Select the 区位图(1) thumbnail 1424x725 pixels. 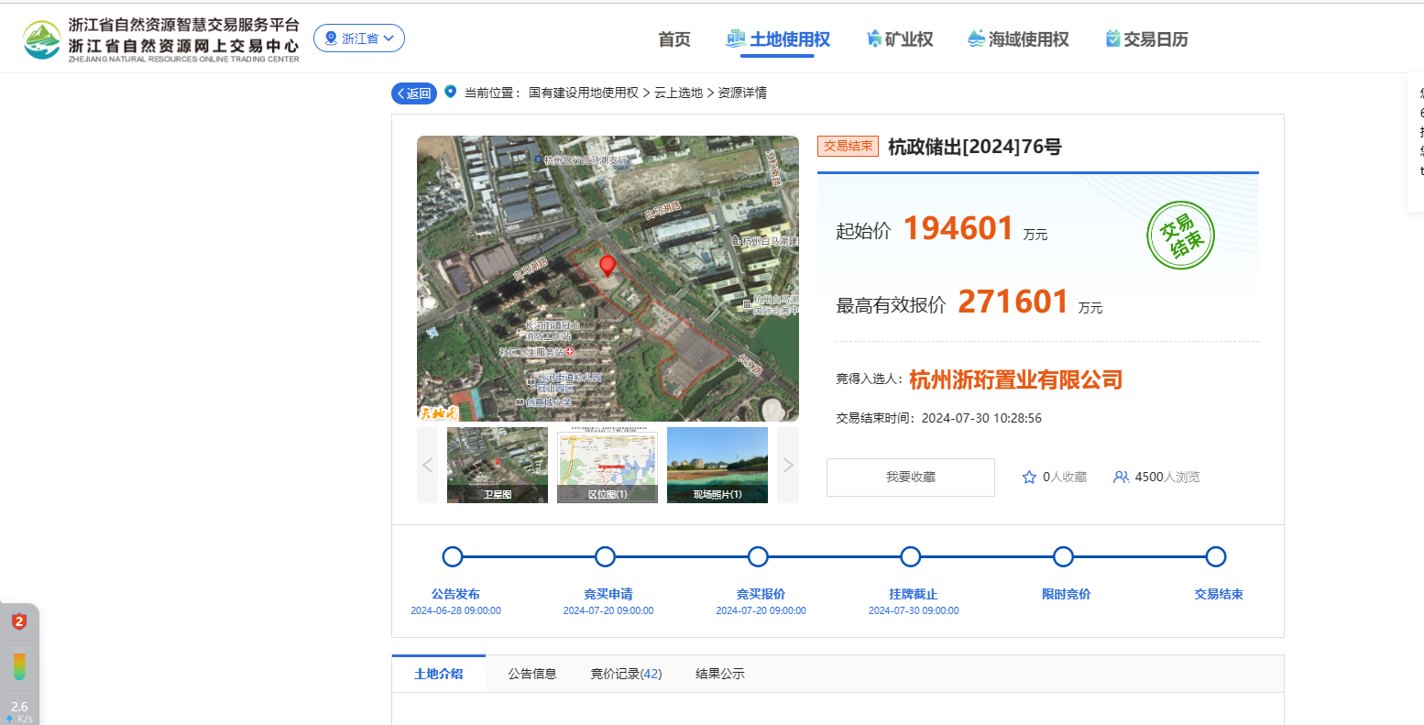[x=608, y=466]
